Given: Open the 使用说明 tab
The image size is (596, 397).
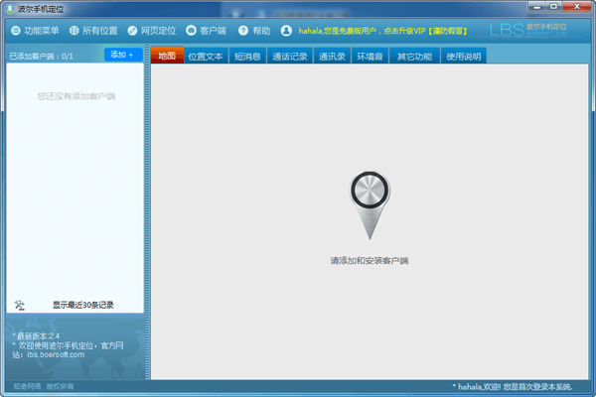Looking at the screenshot, I should click(463, 57).
